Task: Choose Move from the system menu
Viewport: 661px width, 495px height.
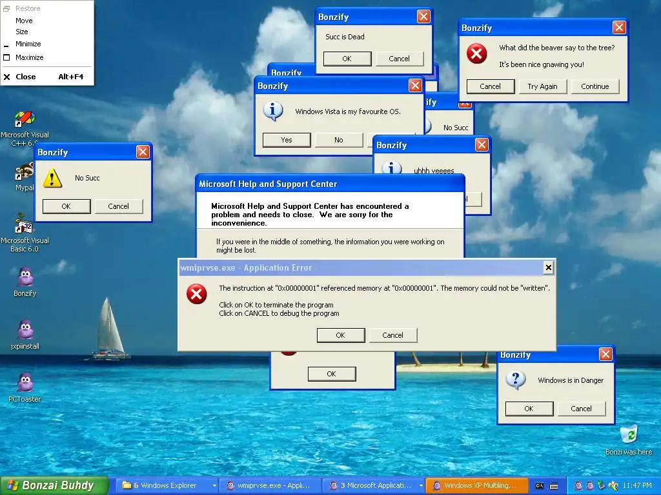Action: coord(47,21)
